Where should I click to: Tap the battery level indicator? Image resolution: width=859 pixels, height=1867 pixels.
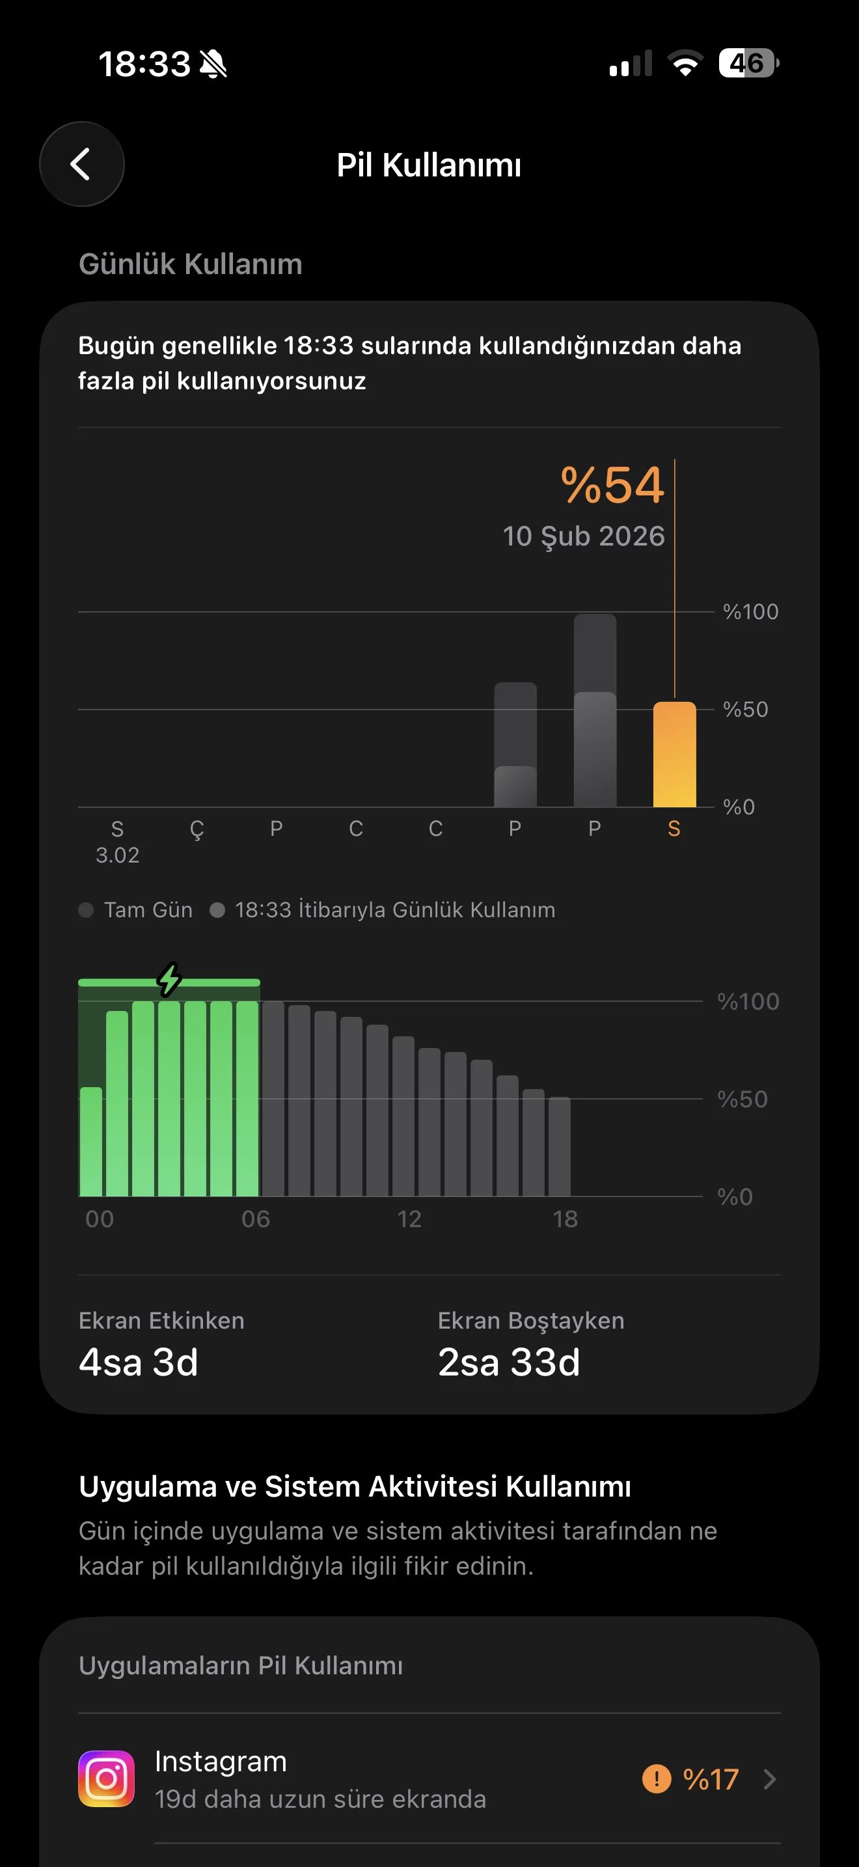748,63
